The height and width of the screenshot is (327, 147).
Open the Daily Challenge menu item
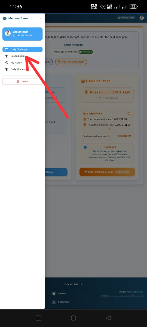point(23,49)
